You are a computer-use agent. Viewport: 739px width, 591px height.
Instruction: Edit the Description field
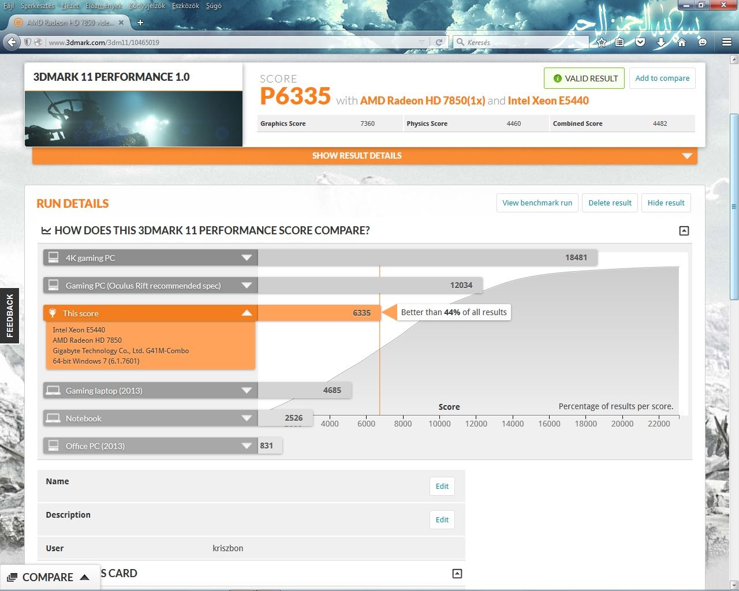442,519
